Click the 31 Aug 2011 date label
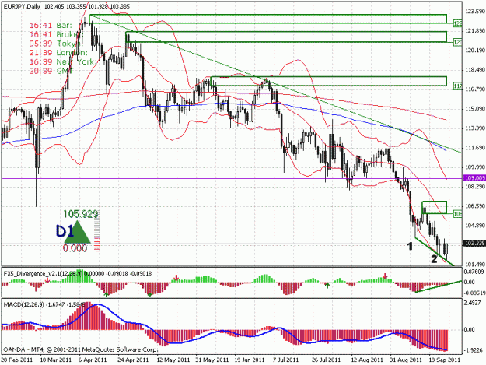This screenshot has height=365, width=486. 406,360
